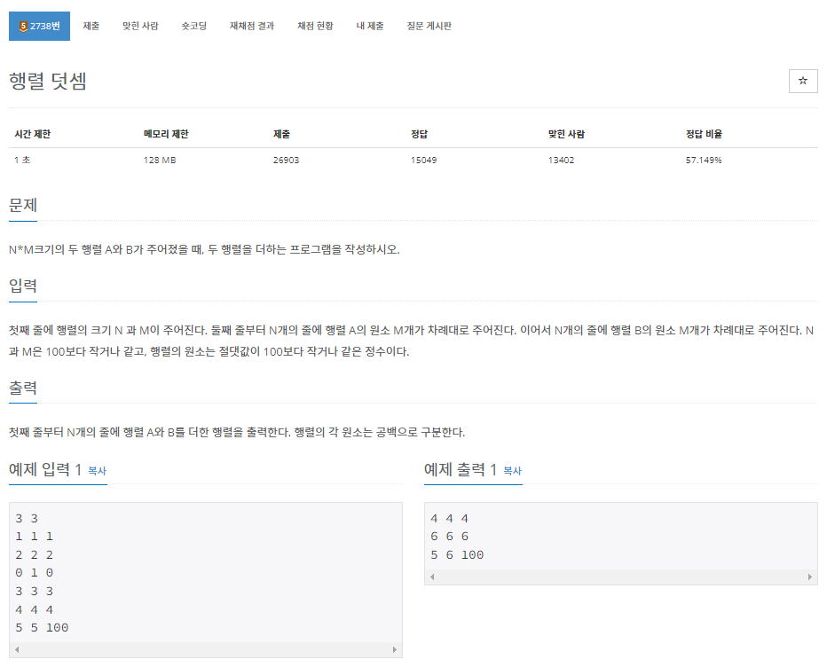
Task: Click the right arrow of the sample input scrollbar
Action: [395, 649]
